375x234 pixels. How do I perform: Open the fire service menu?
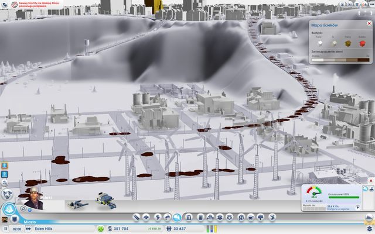(x=210, y=217)
